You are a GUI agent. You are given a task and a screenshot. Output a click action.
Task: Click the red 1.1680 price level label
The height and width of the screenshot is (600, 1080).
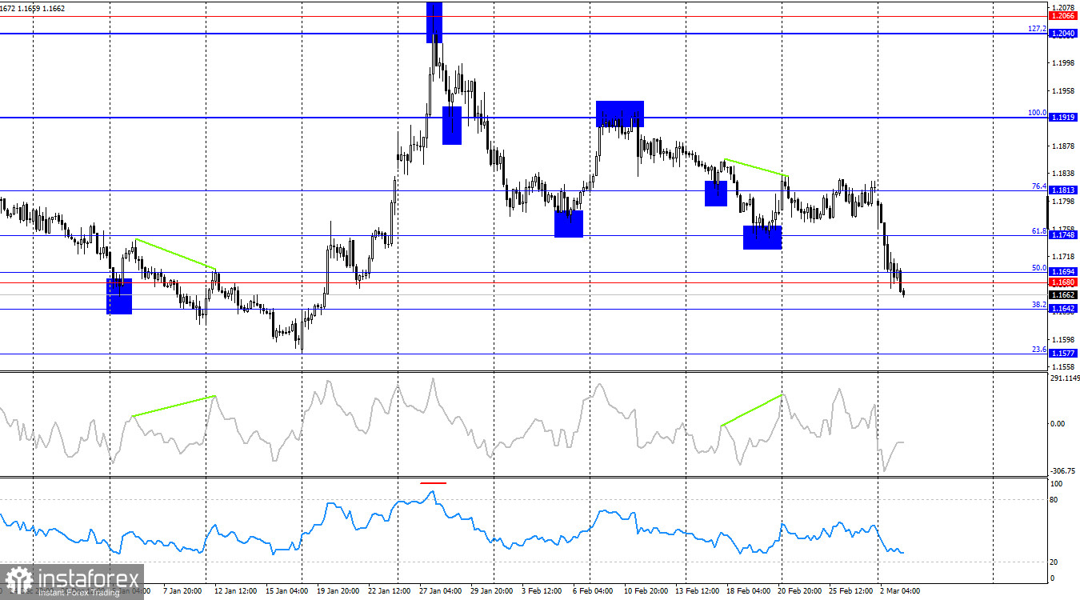[x=1063, y=282]
